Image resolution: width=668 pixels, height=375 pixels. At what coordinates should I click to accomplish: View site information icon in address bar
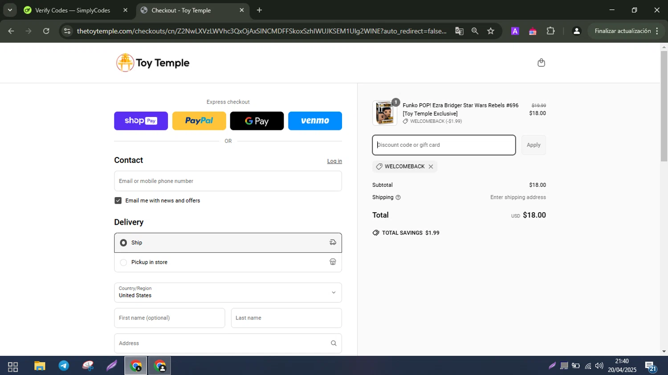pos(67,31)
